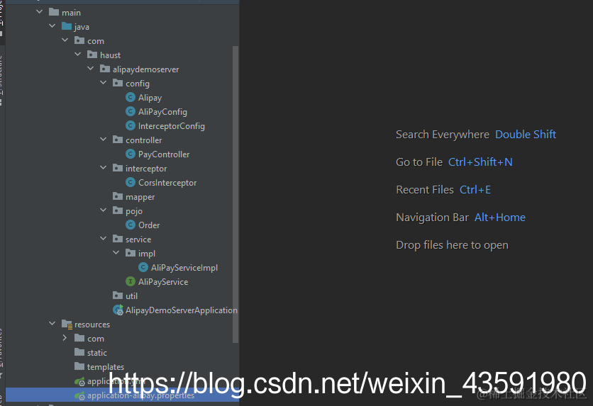
Task: Click the resources folder icon
Action: coord(67,324)
